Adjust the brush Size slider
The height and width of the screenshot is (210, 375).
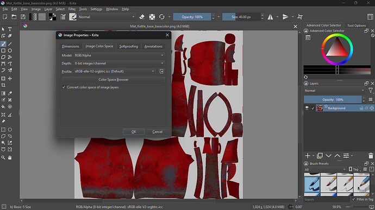pyautogui.click(x=241, y=17)
